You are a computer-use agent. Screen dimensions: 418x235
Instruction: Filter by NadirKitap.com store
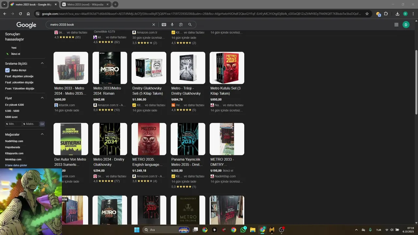coord(14,141)
